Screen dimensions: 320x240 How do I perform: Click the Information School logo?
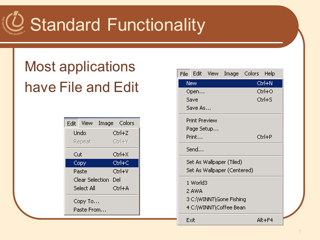pos(14,23)
